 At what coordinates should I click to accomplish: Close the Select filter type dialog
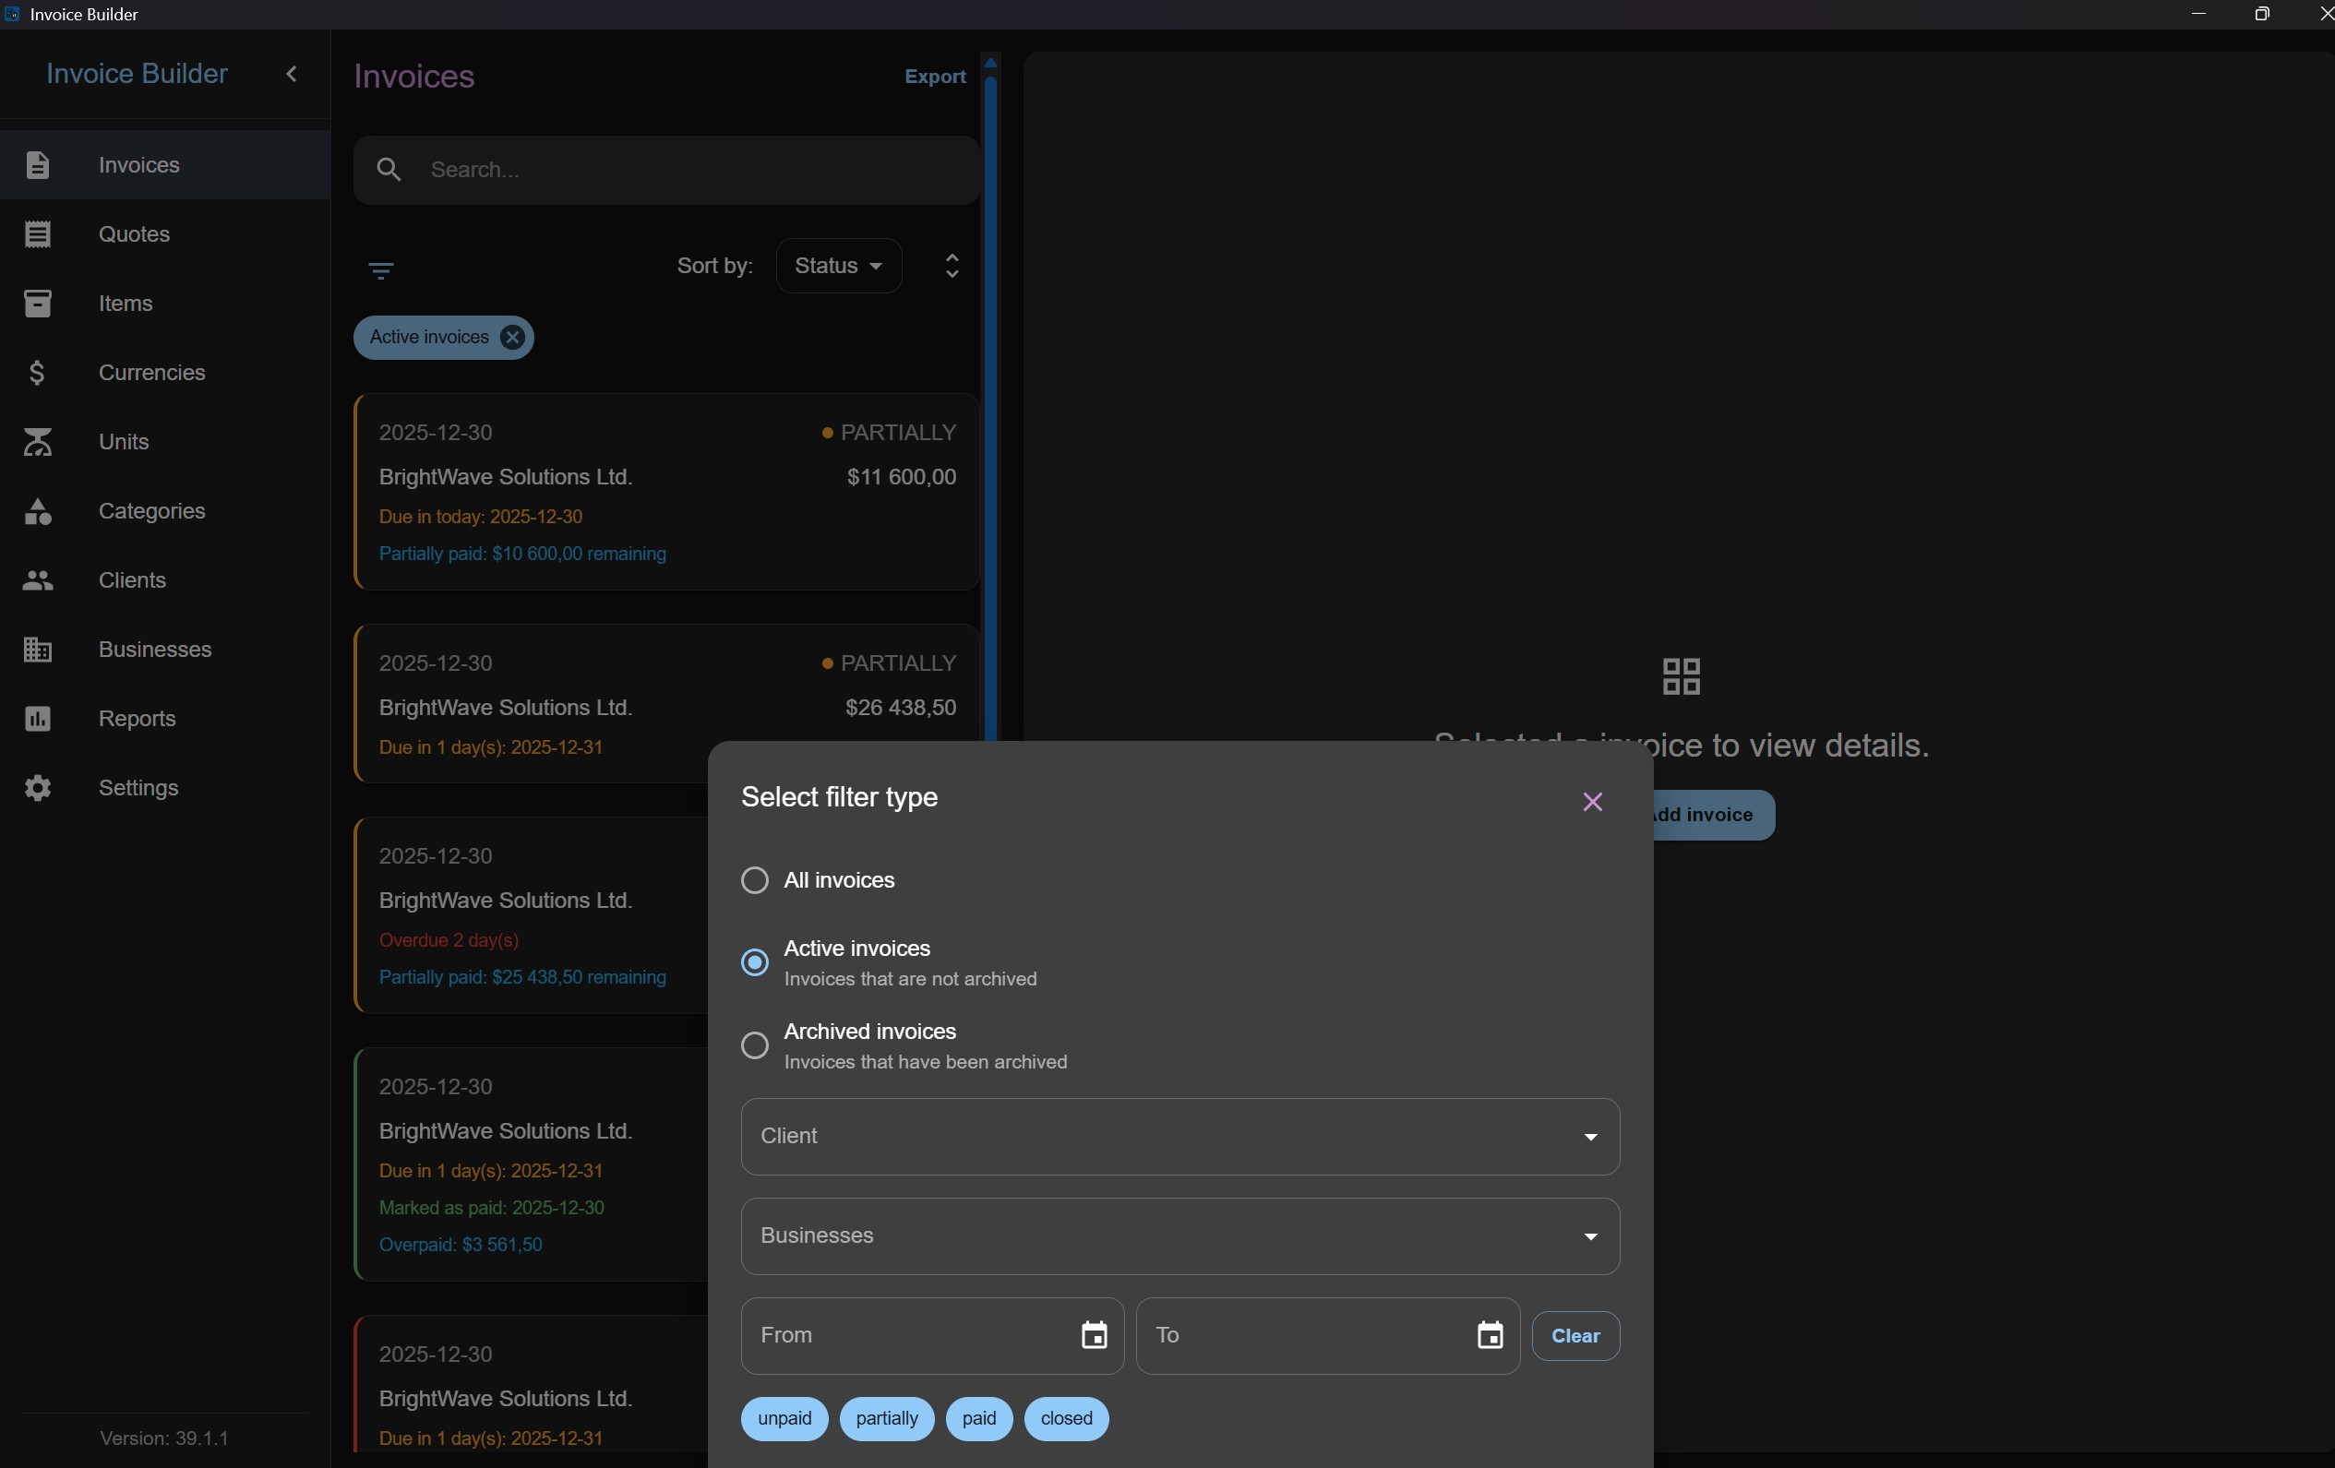1592,802
